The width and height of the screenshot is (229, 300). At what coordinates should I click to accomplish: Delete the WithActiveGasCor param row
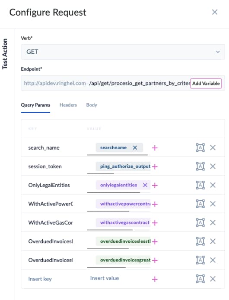[213, 222]
